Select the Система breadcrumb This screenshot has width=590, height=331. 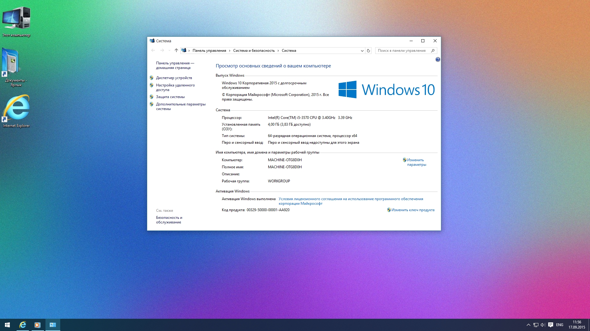click(x=289, y=51)
